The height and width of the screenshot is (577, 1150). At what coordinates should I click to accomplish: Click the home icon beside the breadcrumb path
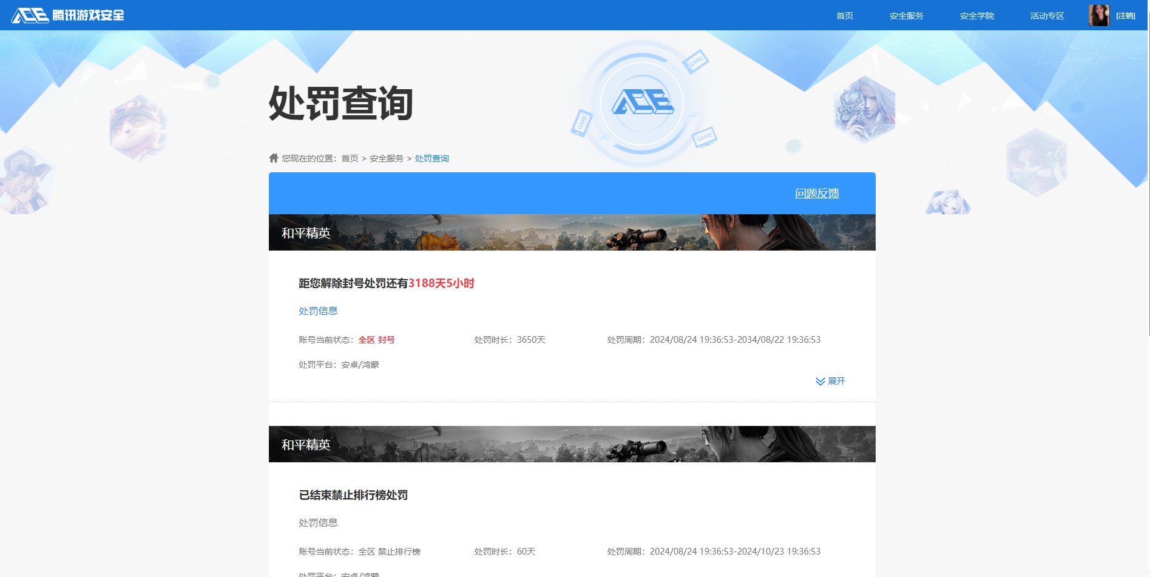(273, 158)
